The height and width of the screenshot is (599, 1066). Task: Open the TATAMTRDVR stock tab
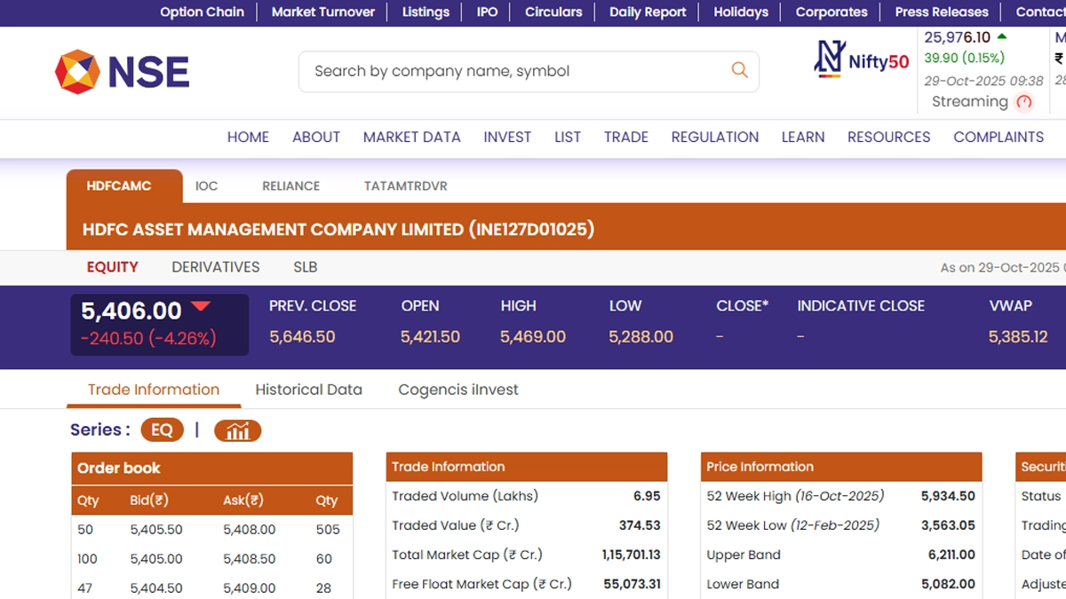pyautogui.click(x=405, y=186)
